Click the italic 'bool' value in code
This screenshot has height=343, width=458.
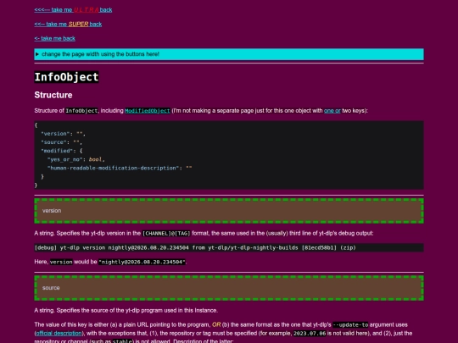(95, 159)
